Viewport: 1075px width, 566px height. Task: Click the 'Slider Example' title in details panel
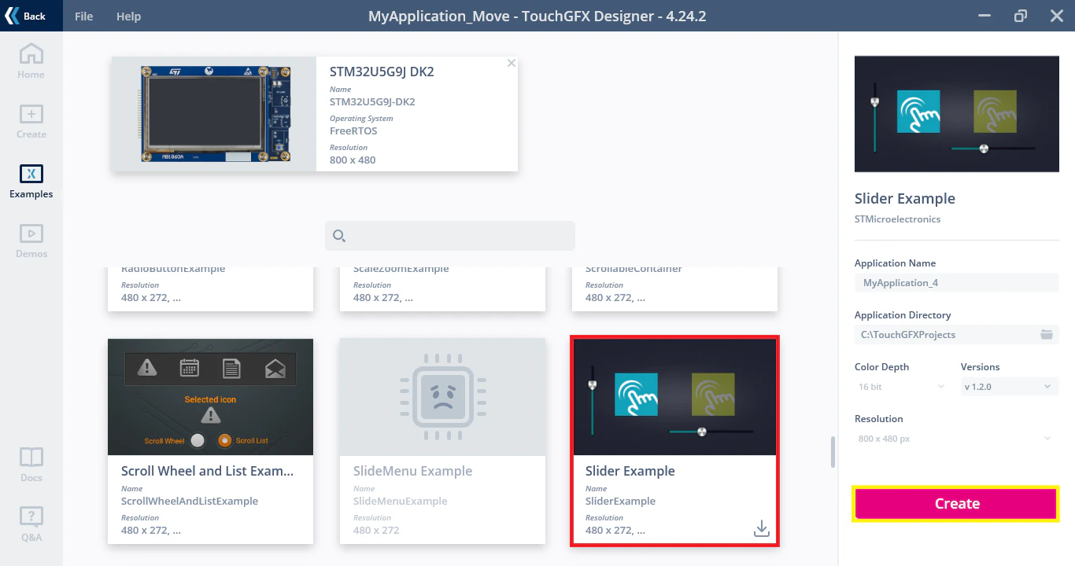(x=905, y=199)
